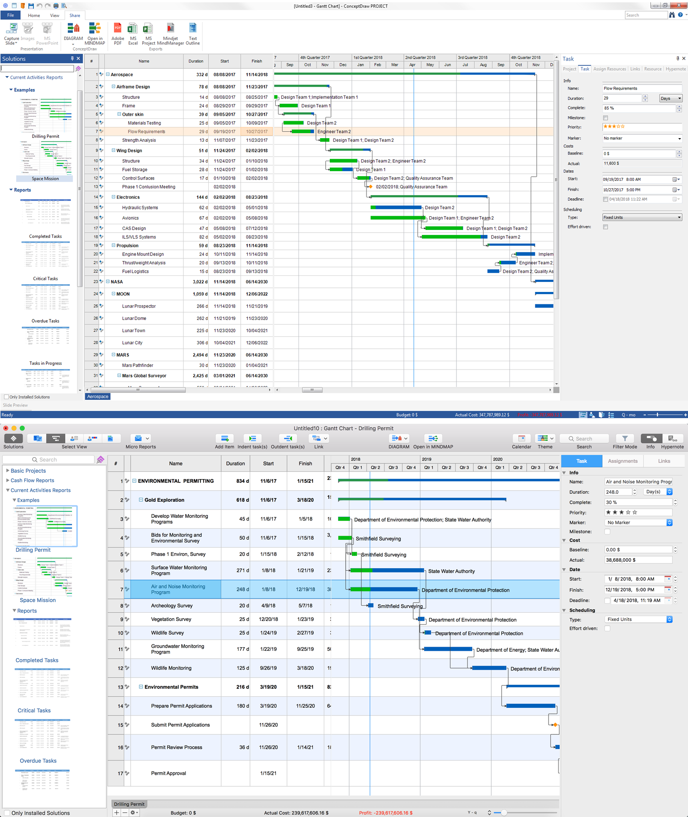688x817 pixels.
Task: Collapse the Gold Exploration task group
Action: point(141,500)
